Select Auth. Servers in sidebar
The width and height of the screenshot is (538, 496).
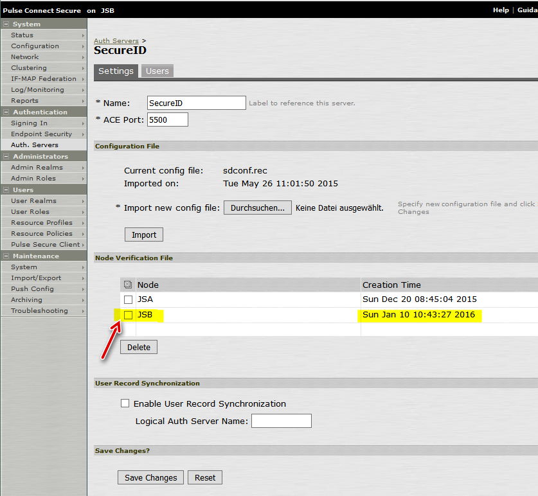tap(44, 145)
